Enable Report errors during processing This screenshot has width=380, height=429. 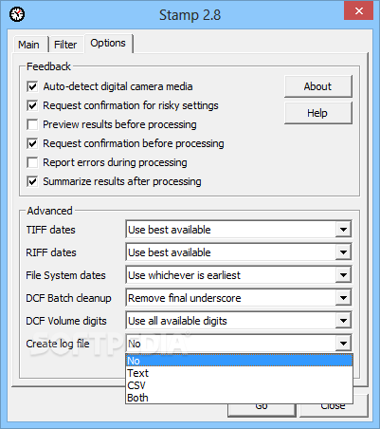tap(32, 162)
